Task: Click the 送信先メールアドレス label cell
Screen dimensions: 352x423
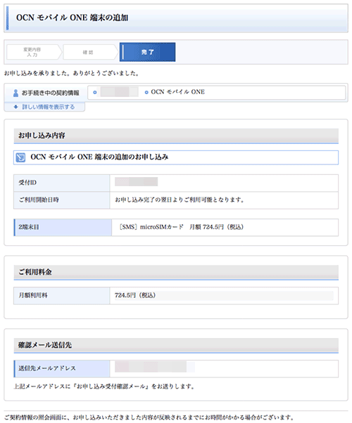Action: pyautogui.click(x=62, y=368)
